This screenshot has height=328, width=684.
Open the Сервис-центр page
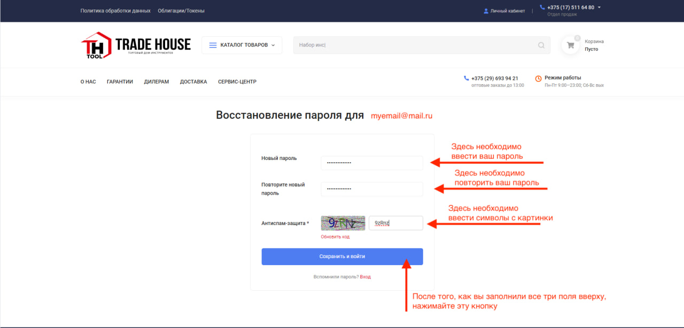coord(237,82)
